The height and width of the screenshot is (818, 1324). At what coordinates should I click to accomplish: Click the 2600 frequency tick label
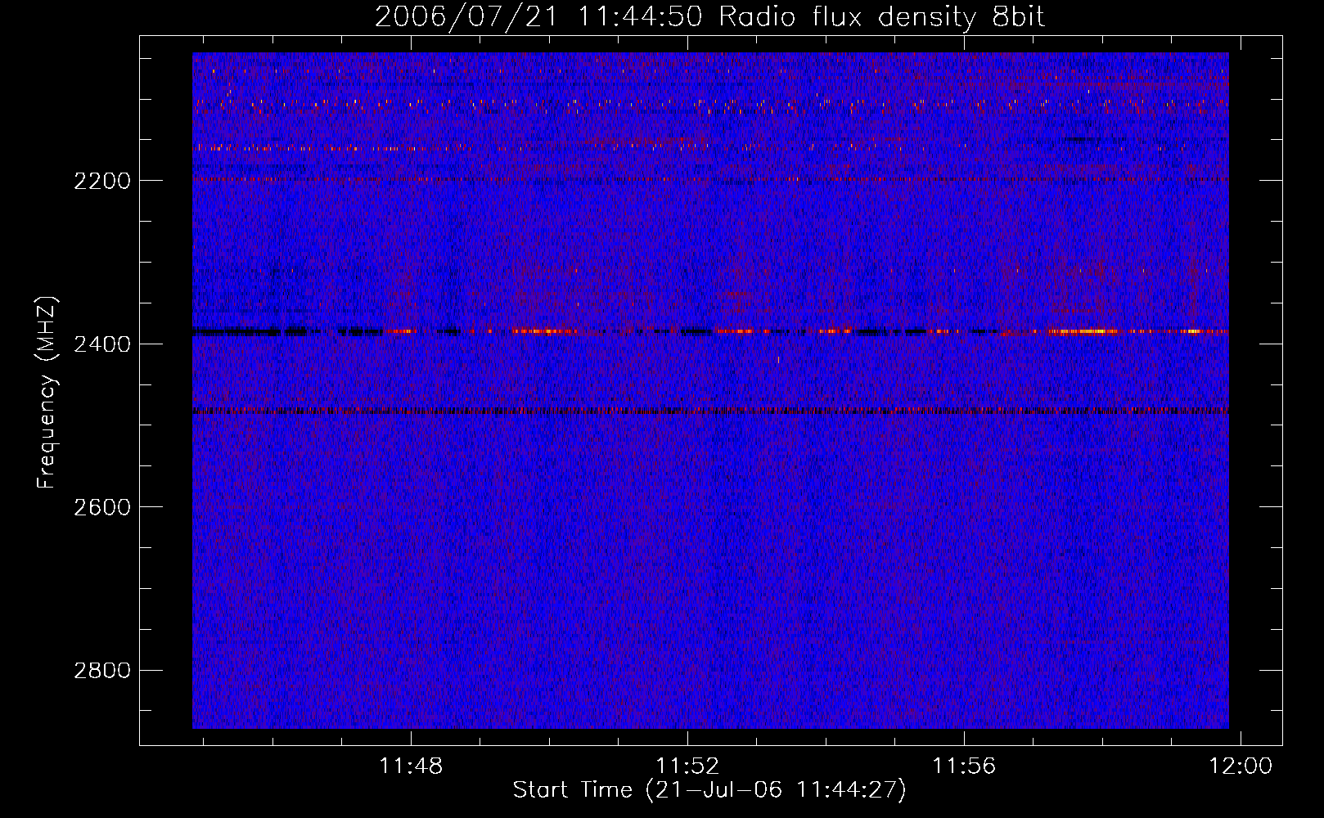[101, 507]
